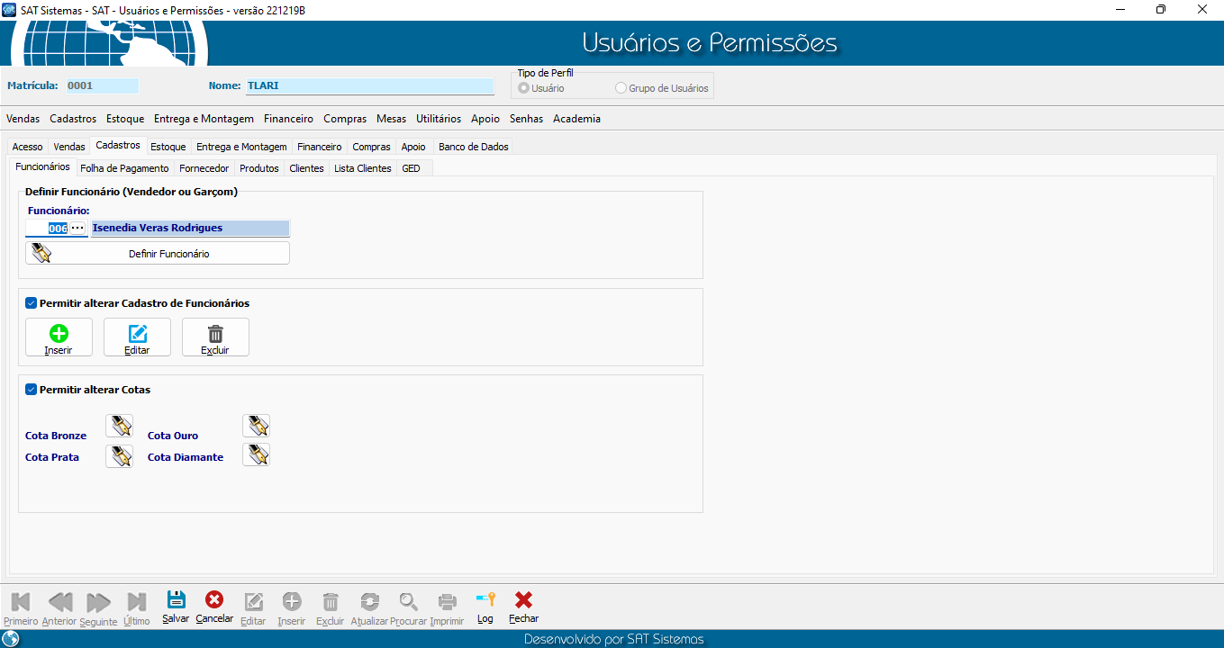Switch to the Folha de Pagamento tab
The width and height of the screenshot is (1224, 648).
click(124, 168)
